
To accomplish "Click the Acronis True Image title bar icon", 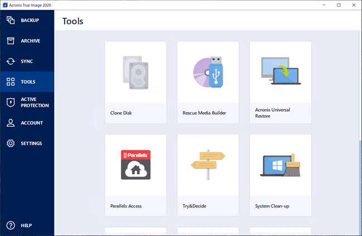I will tap(5, 5).
